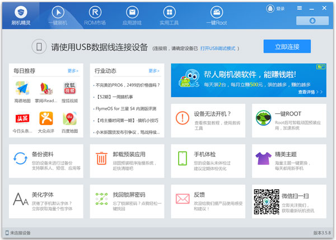
Task: Click the 登录 avatar icon
Action: (270, 8)
